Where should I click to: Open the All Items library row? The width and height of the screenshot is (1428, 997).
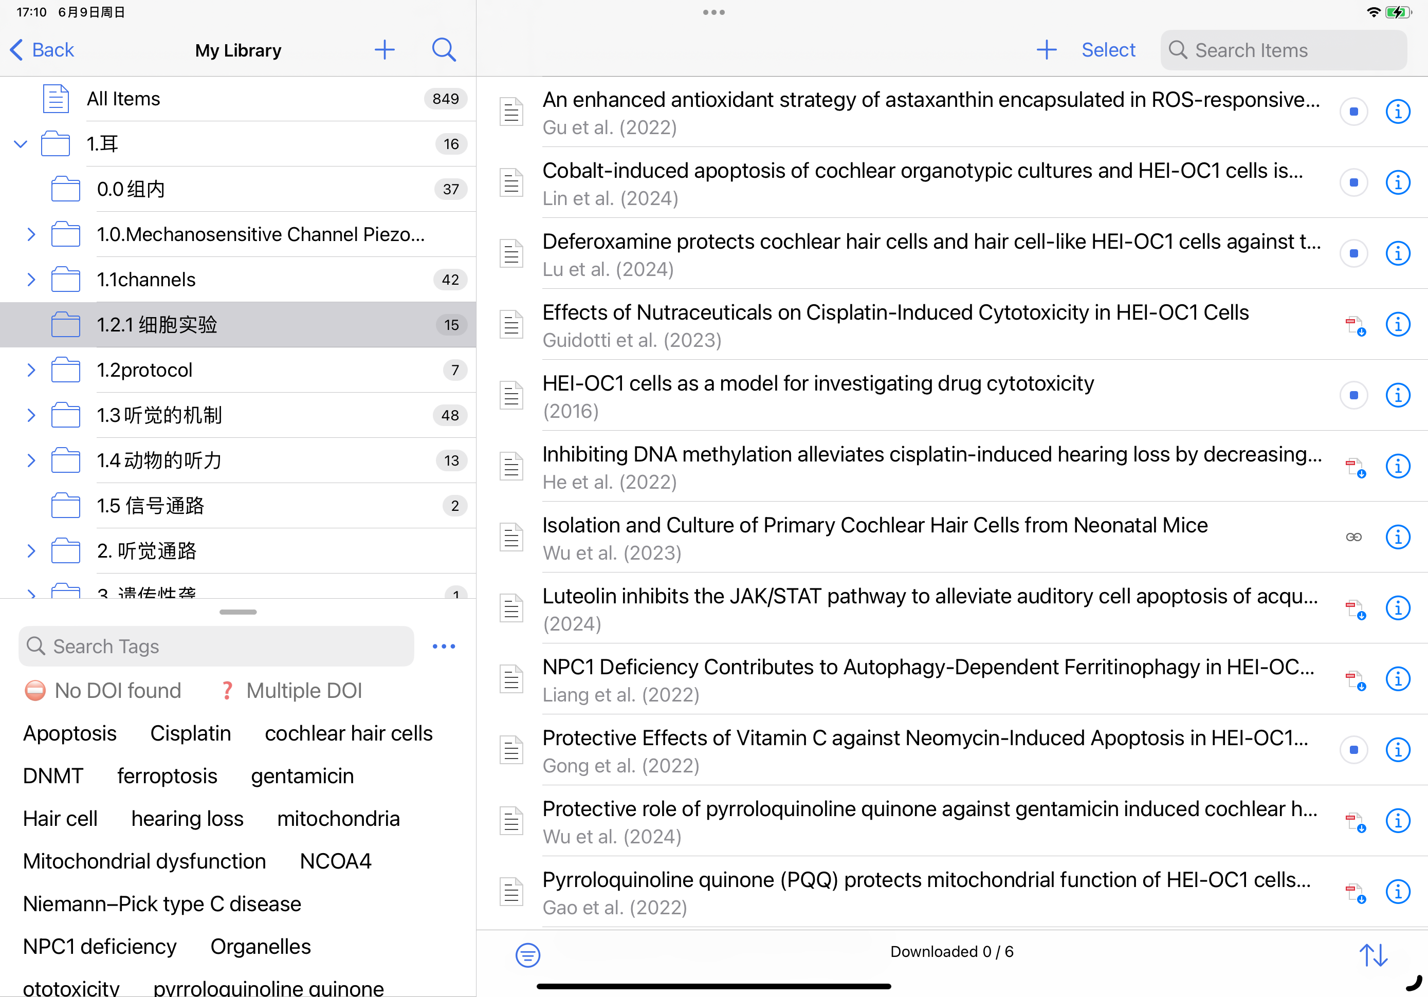coord(238,99)
